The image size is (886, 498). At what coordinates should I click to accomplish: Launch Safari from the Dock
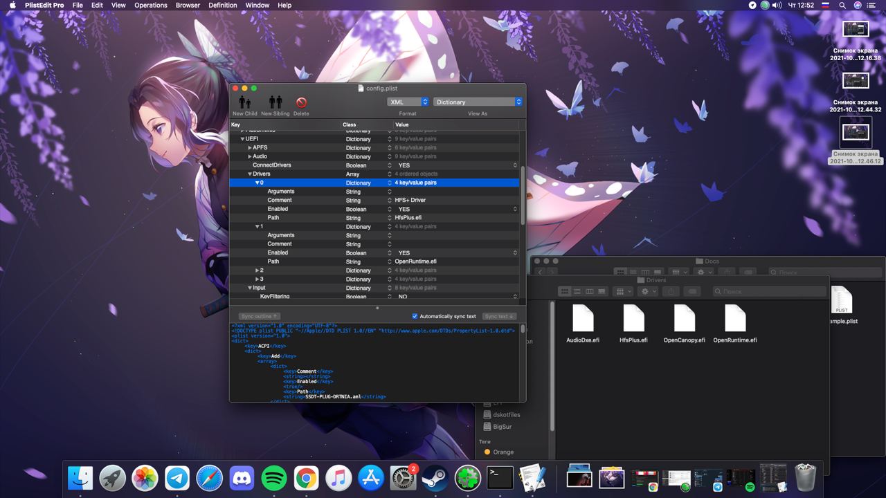[x=210, y=478]
